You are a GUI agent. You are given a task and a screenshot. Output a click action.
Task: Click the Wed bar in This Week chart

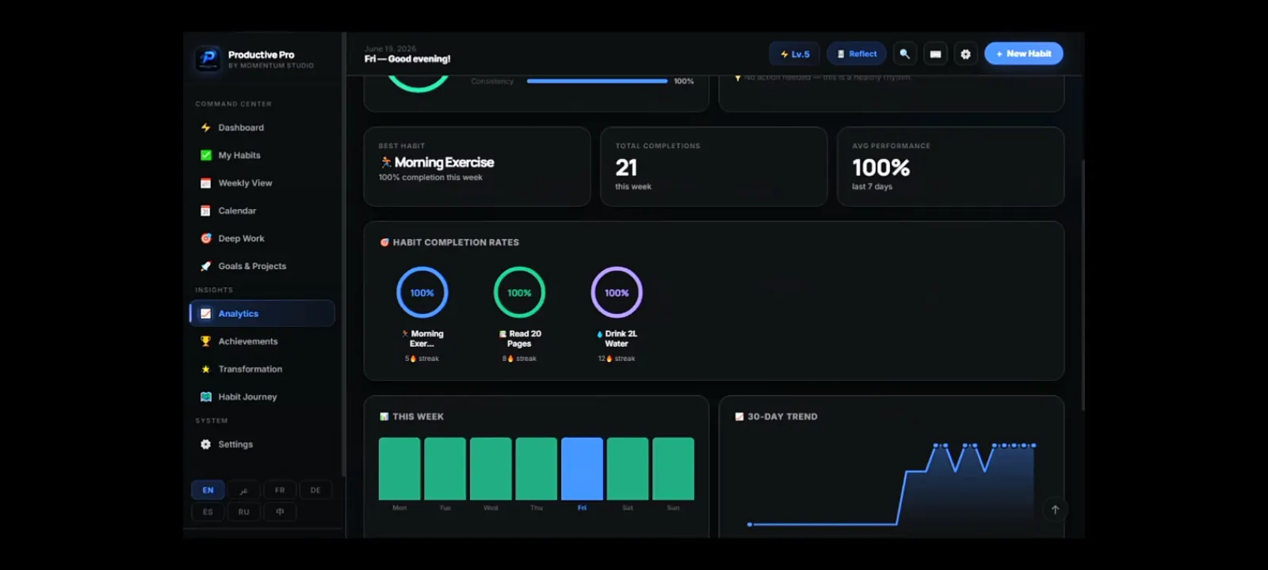coord(491,469)
